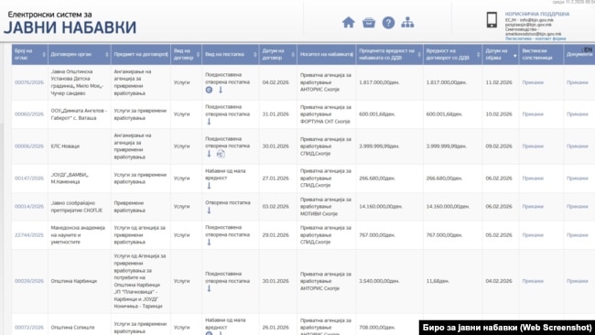Image resolution: width=595 pixels, height=335 pixels.
Task: Sort by the Вид на договор column arrows
Action: [198, 55]
